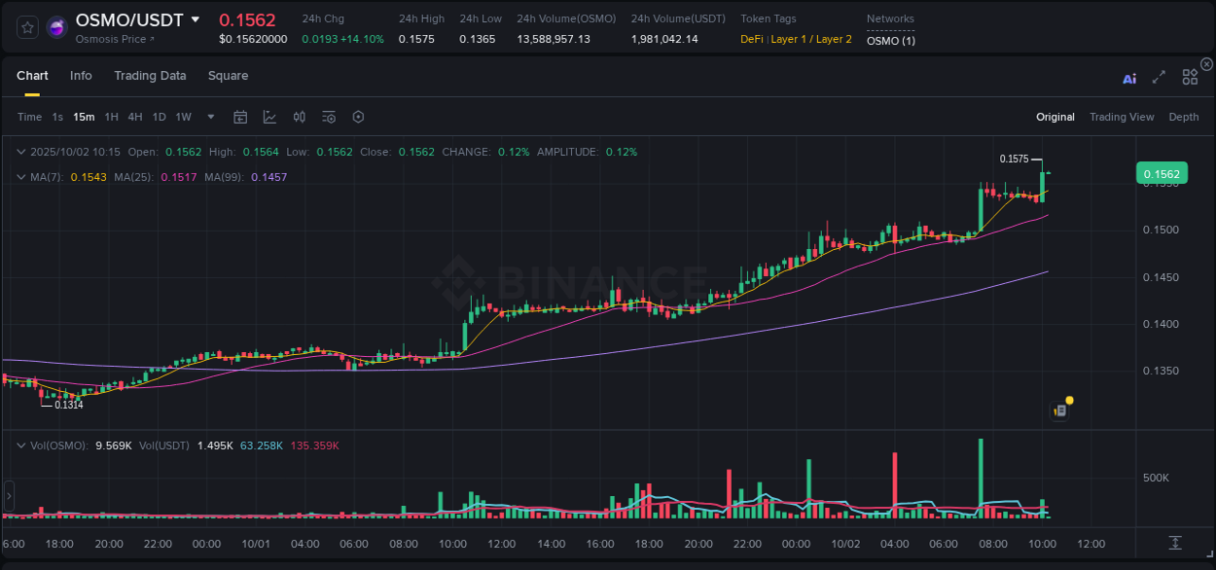Open the extra timeframes dropdown arrow

[x=209, y=116]
